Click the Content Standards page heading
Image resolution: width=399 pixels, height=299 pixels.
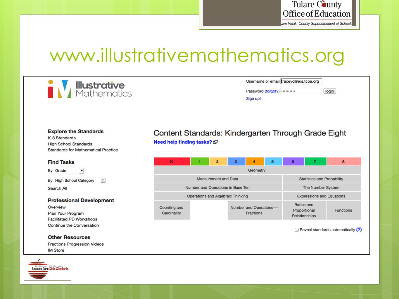(250, 133)
